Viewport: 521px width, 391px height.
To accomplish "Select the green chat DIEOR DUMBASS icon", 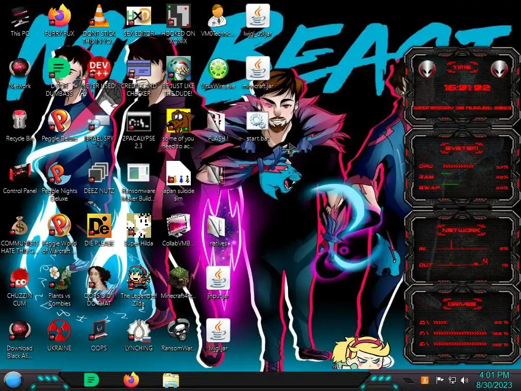I will (x=60, y=69).
